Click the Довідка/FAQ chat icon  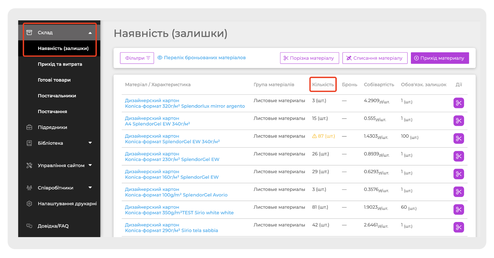pyautogui.click(x=29, y=226)
